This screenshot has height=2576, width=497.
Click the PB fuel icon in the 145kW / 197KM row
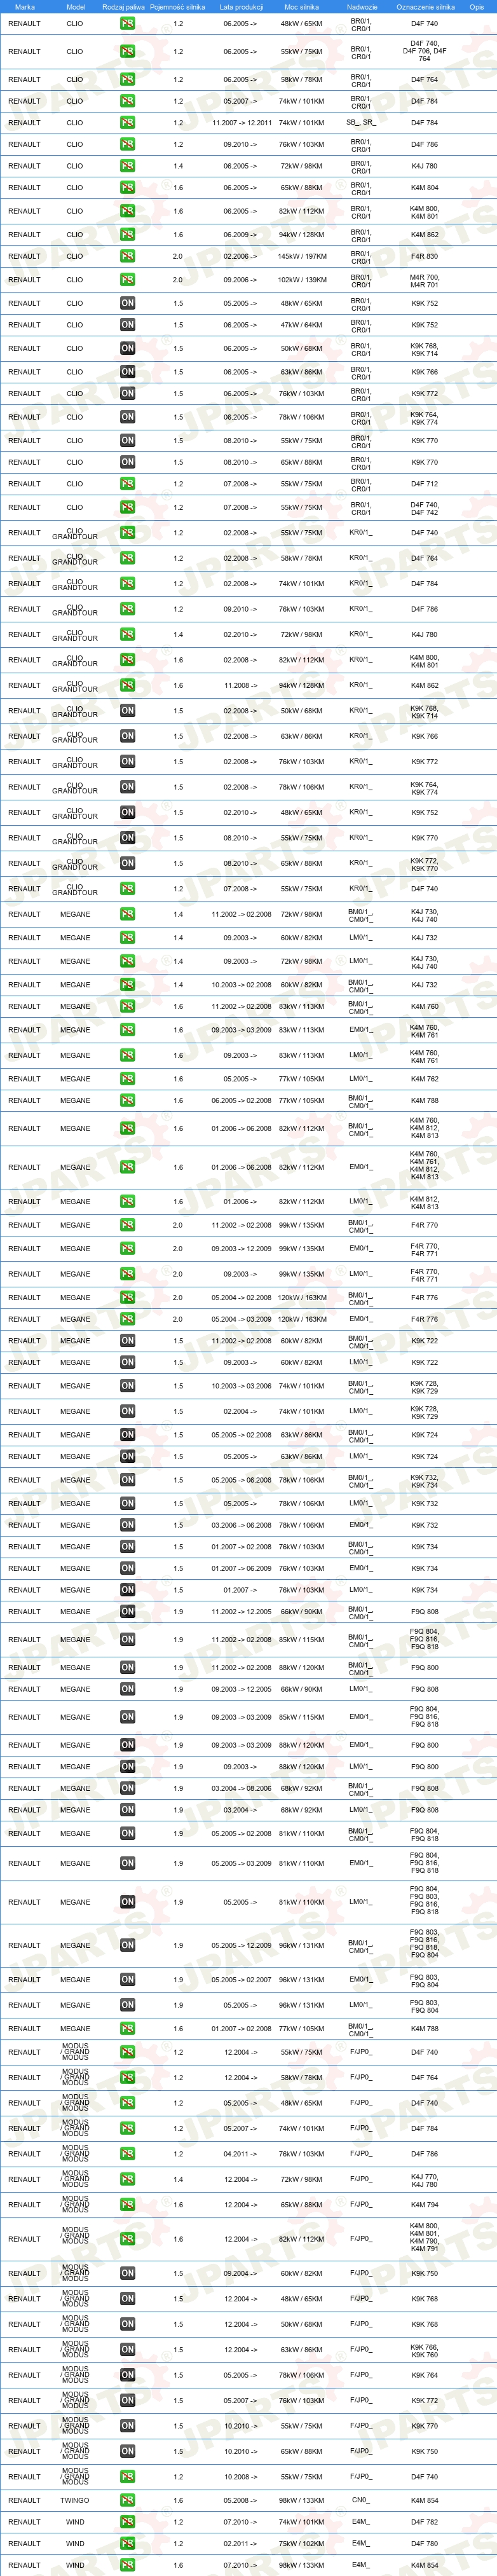[x=127, y=256]
